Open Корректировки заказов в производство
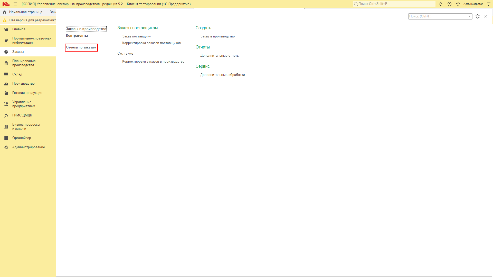 [153, 62]
